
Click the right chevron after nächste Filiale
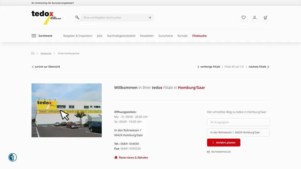pyautogui.click(x=268, y=67)
